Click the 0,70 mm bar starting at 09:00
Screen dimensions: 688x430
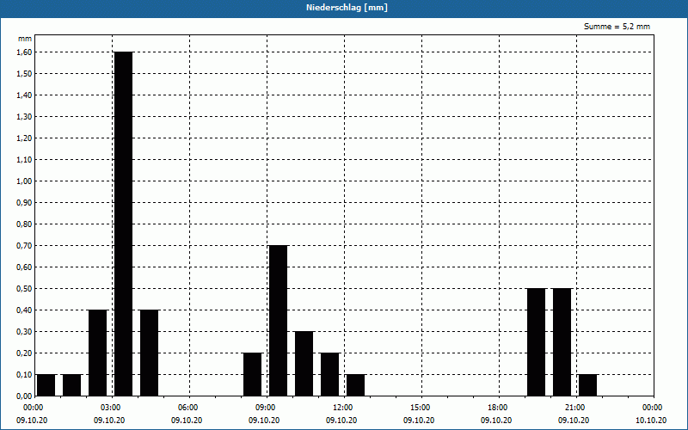tap(278, 321)
